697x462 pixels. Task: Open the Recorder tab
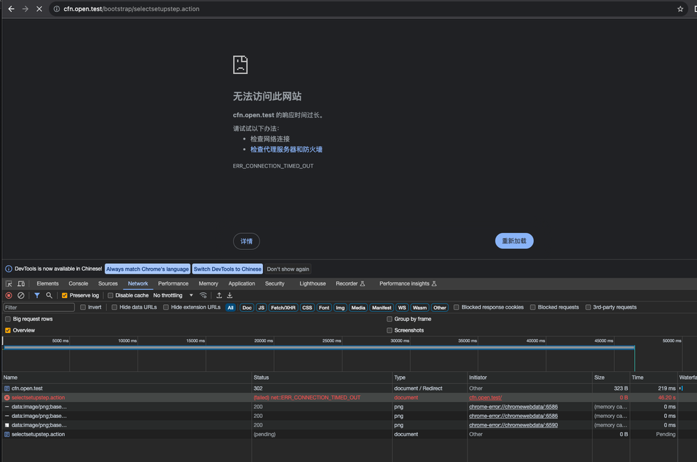[350, 284]
